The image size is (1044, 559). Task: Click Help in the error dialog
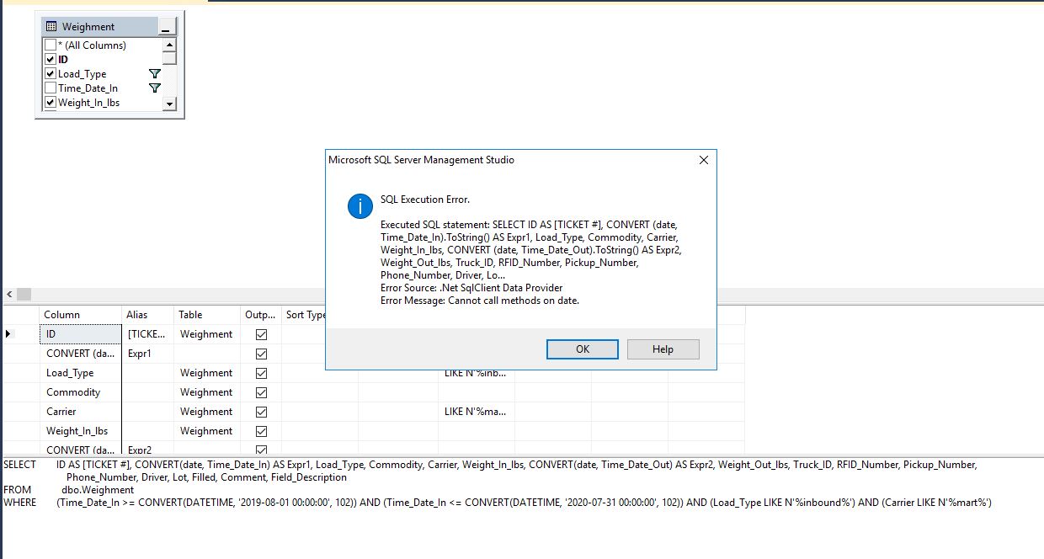point(663,349)
